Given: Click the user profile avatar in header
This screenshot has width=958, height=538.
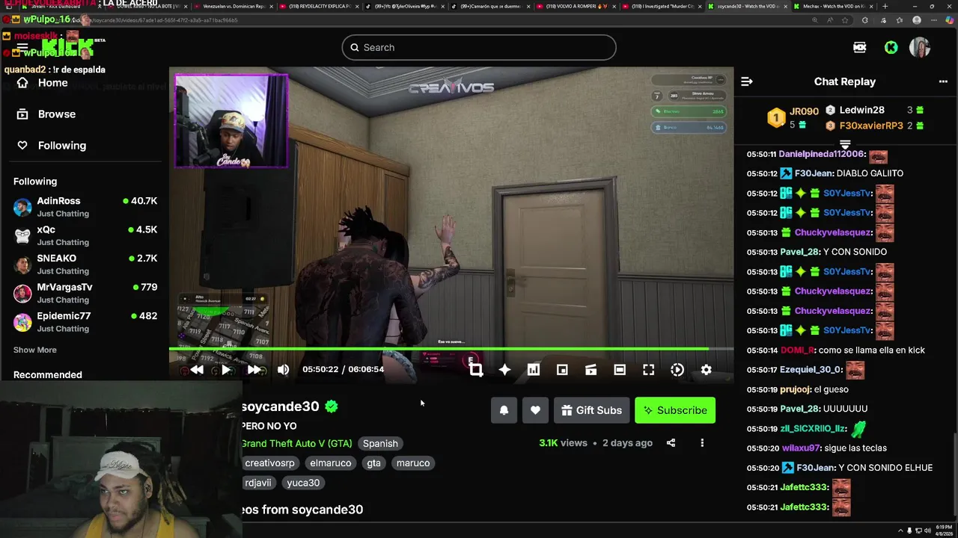Looking at the screenshot, I should tap(920, 47).
